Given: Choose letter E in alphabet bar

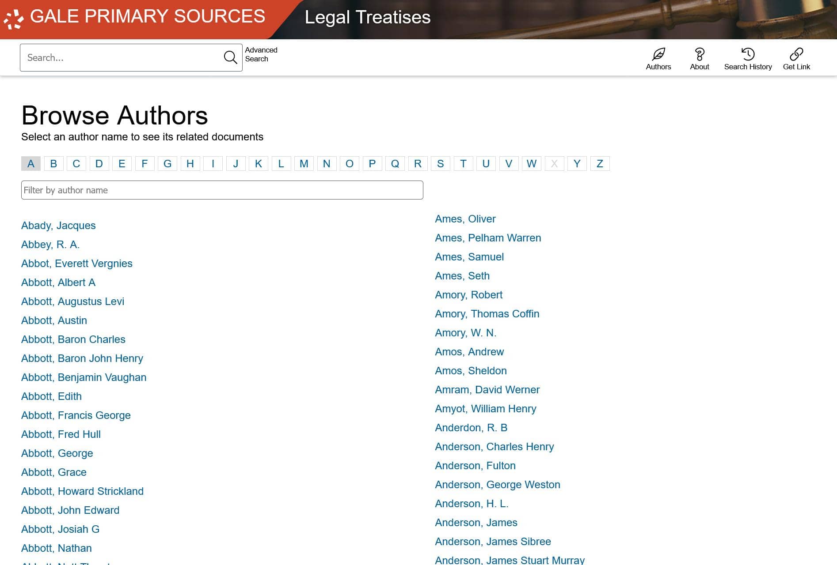Looking at the screenshot, I should (x=122, y=164).
